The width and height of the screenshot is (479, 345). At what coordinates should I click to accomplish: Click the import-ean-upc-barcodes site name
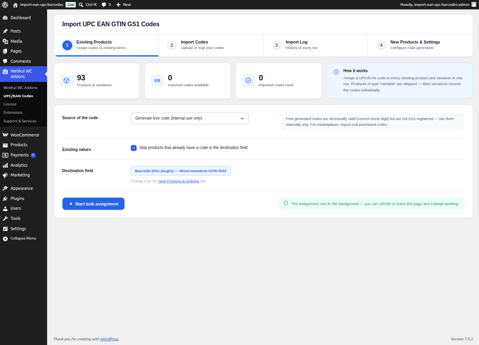[x=42, y=5]
